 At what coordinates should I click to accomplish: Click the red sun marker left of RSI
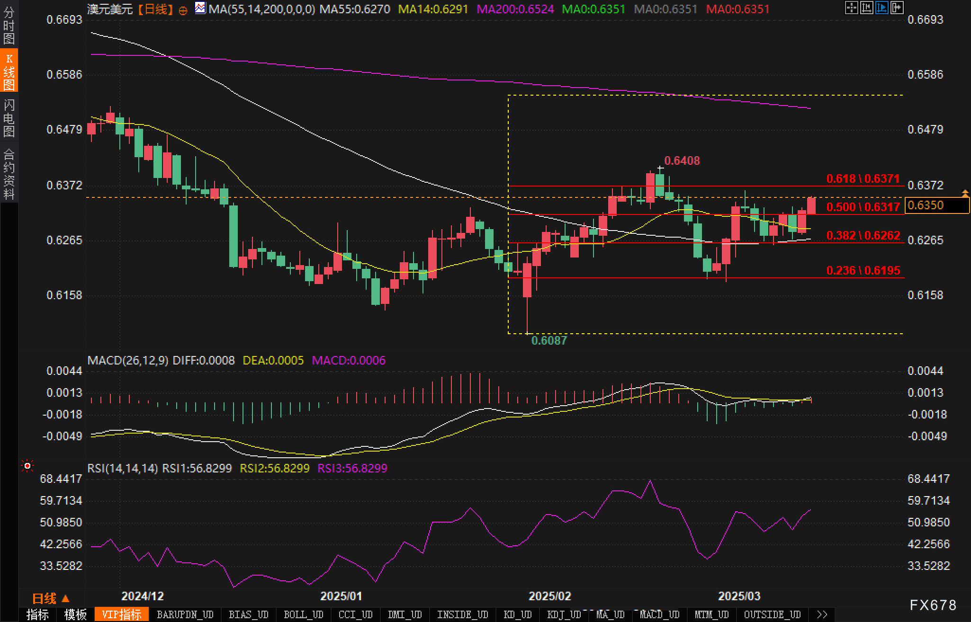point(27,466)
